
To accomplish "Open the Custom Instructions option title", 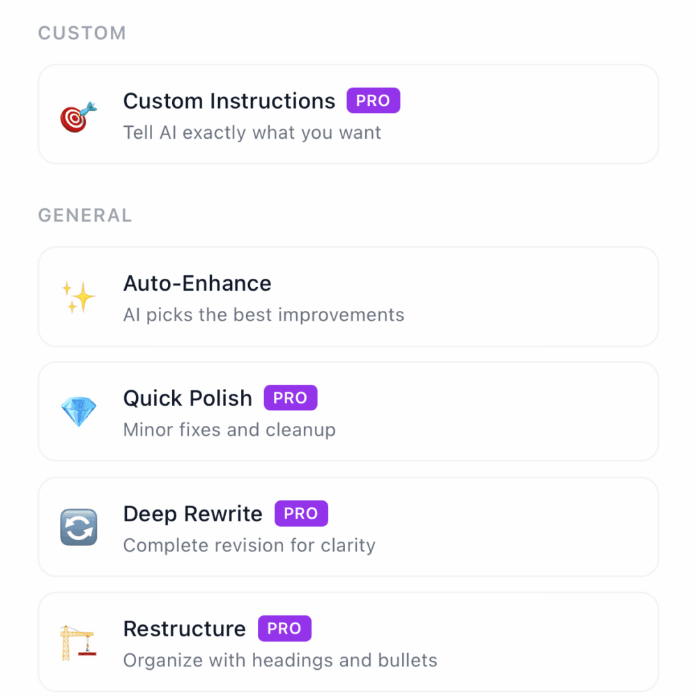I will [229, 101].
